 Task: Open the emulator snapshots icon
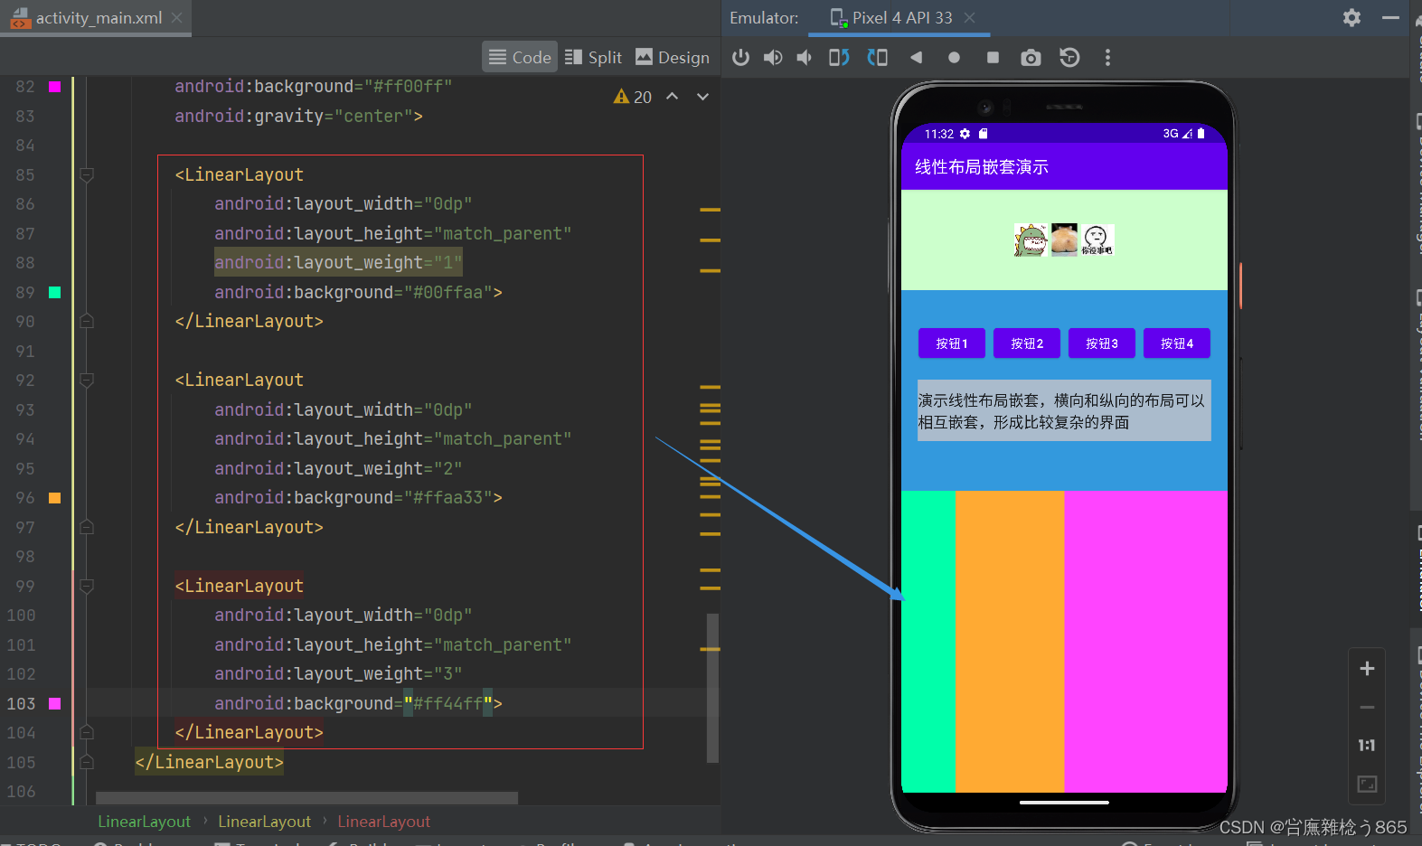(x=1069, y=58)
